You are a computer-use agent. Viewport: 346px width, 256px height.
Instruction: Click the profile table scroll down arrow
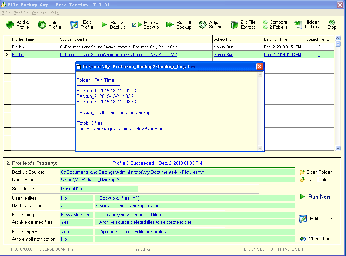[338, 148]
